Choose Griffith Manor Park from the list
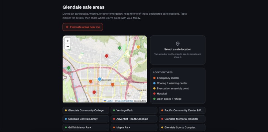268x132 pixels. click(86, 127)
